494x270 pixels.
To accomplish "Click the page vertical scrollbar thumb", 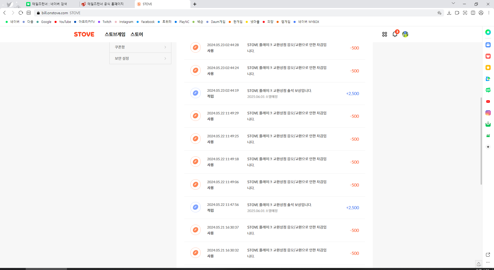I will 481,141.
